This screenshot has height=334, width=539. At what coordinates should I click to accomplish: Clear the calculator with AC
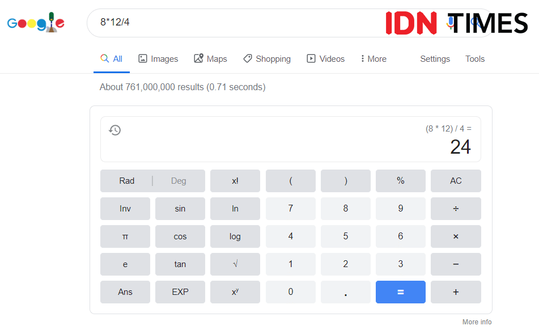click(456, 181)
